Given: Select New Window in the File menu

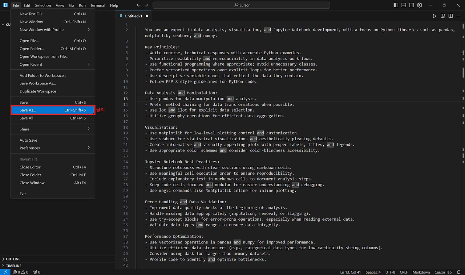Looking at the screenshot, I should pos(53,22).
